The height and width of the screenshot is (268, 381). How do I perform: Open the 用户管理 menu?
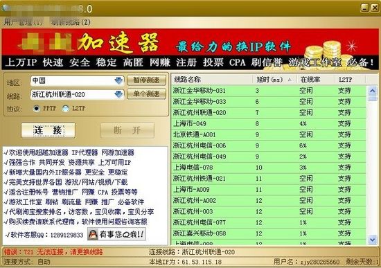(x=23, y=22)
